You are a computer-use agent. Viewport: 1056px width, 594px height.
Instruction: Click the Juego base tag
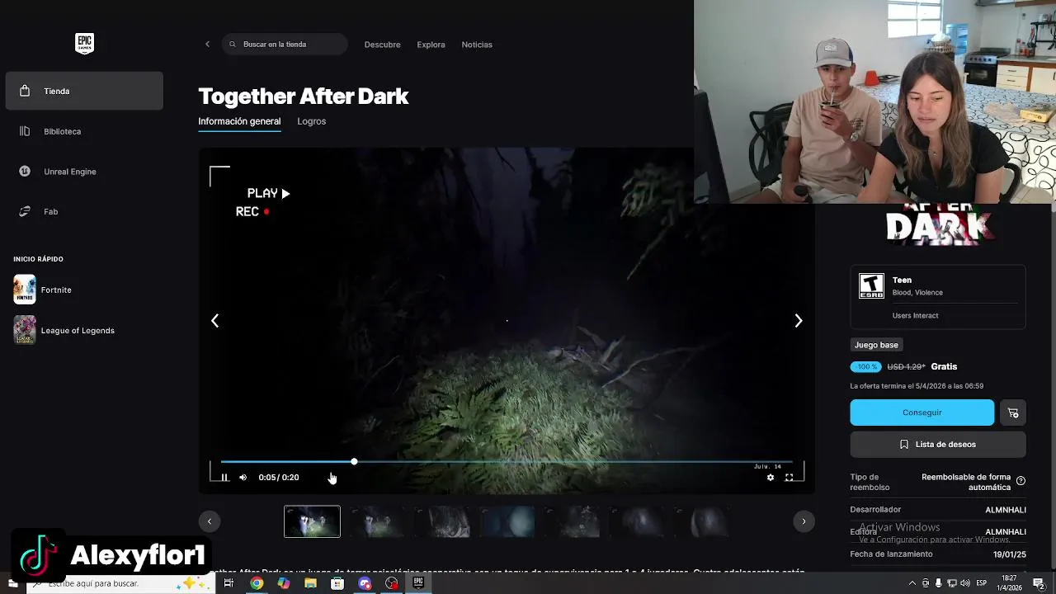coord(876,345)
